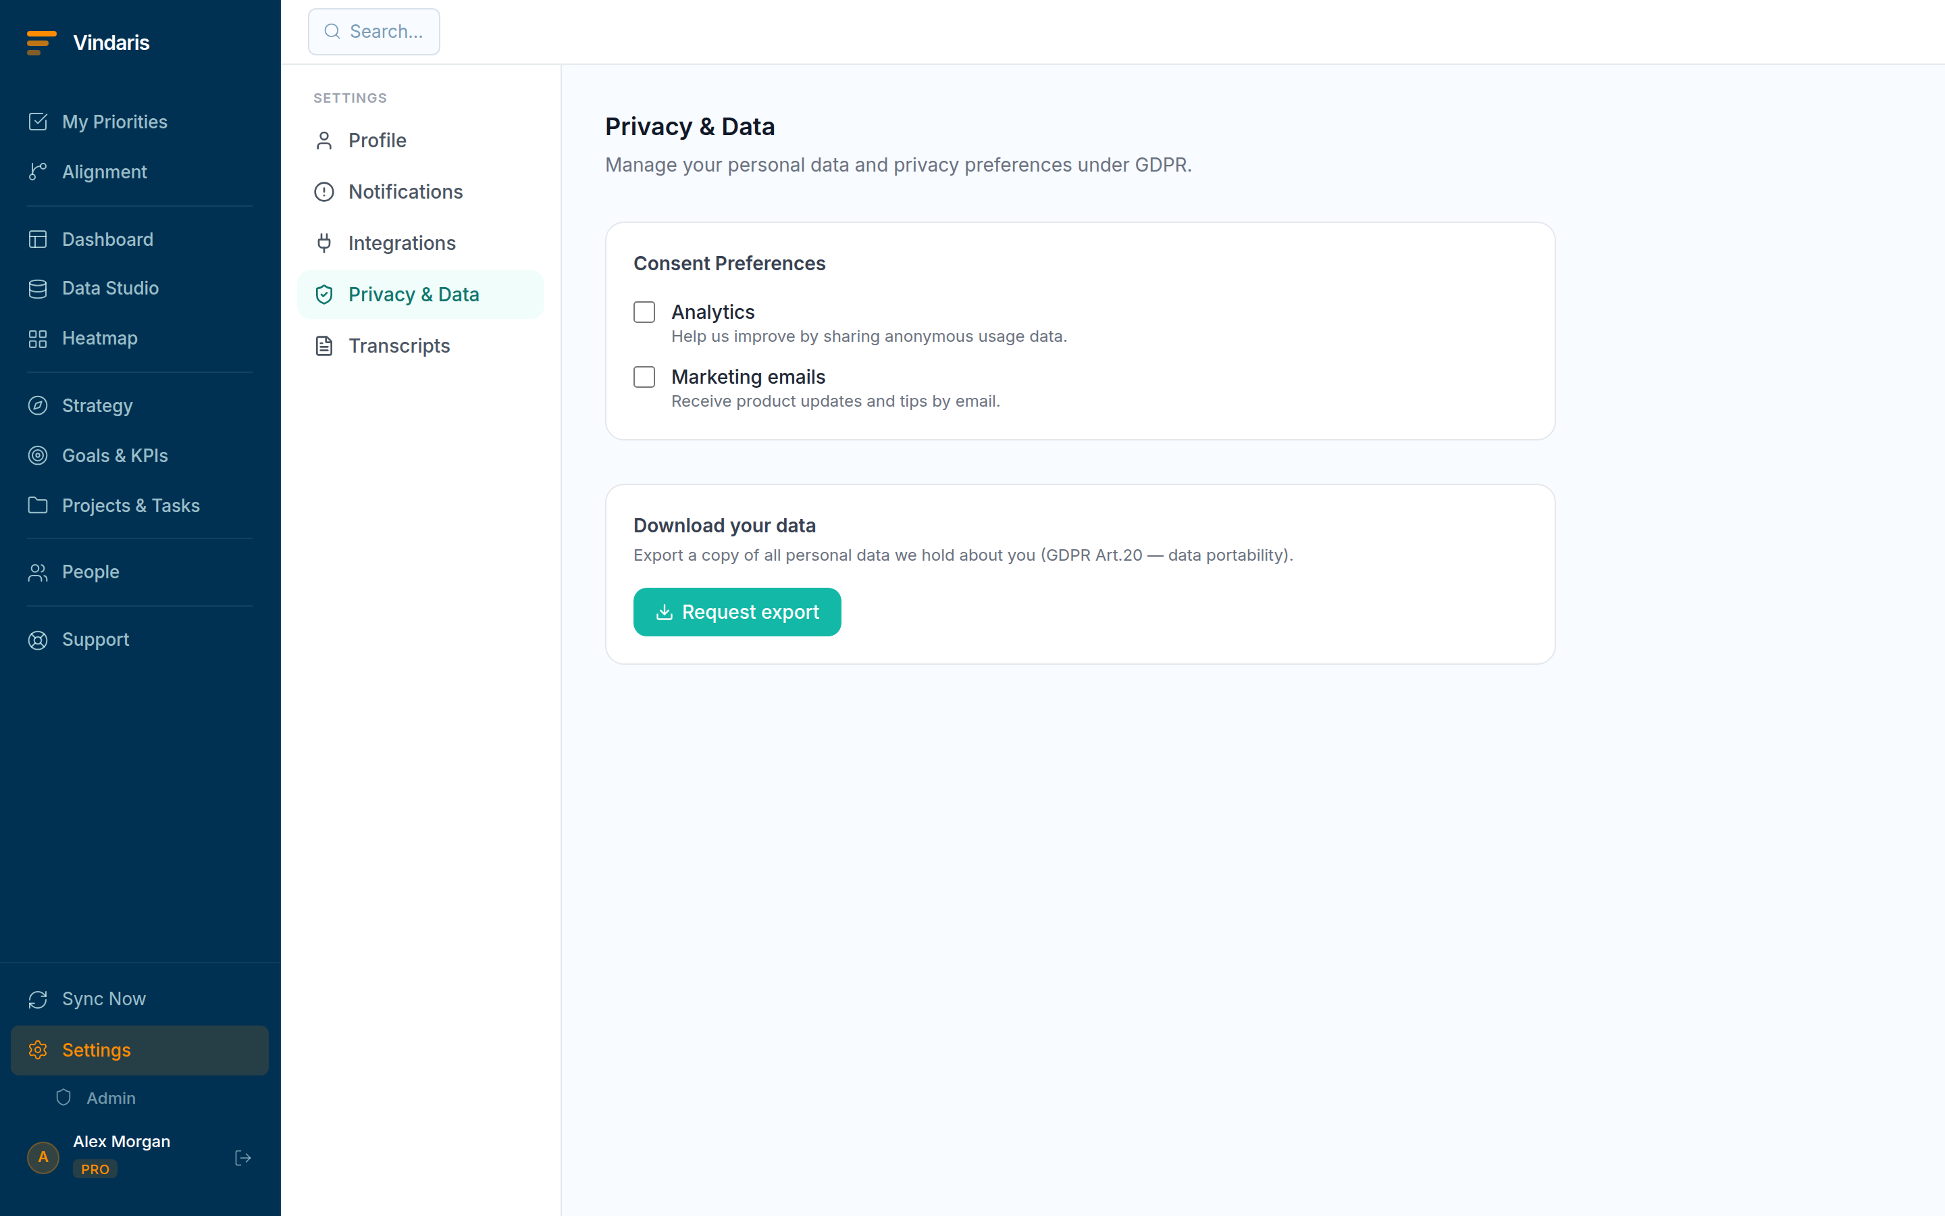Click the Request export button
Image resolution: width=1945 pixels, height=1216 pixels.
(x=737, y=612)
